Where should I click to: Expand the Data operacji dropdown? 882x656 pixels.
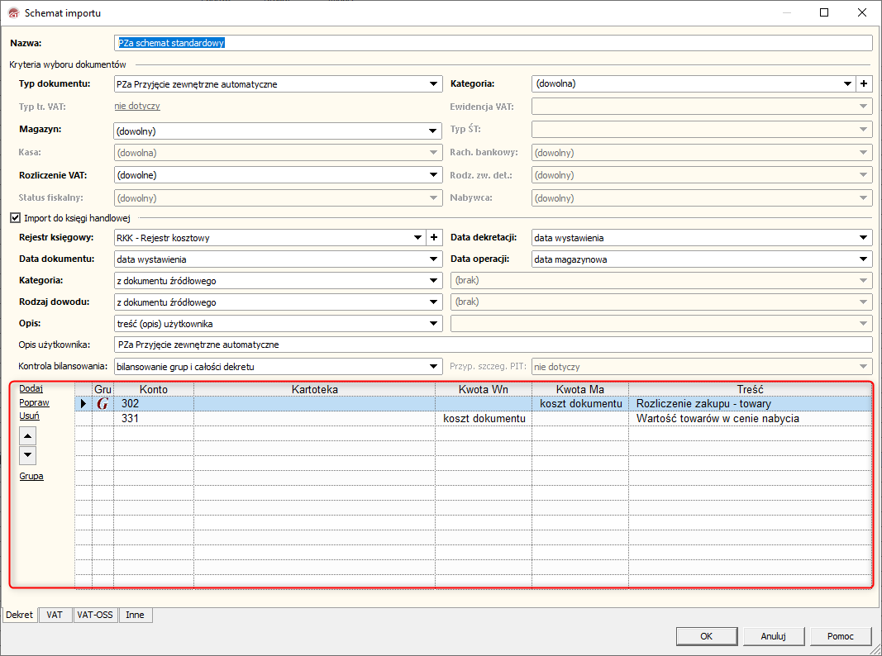864,259
